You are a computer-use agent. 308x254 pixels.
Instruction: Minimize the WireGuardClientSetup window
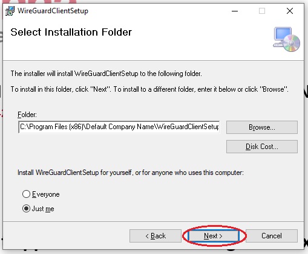click(235, 11)
